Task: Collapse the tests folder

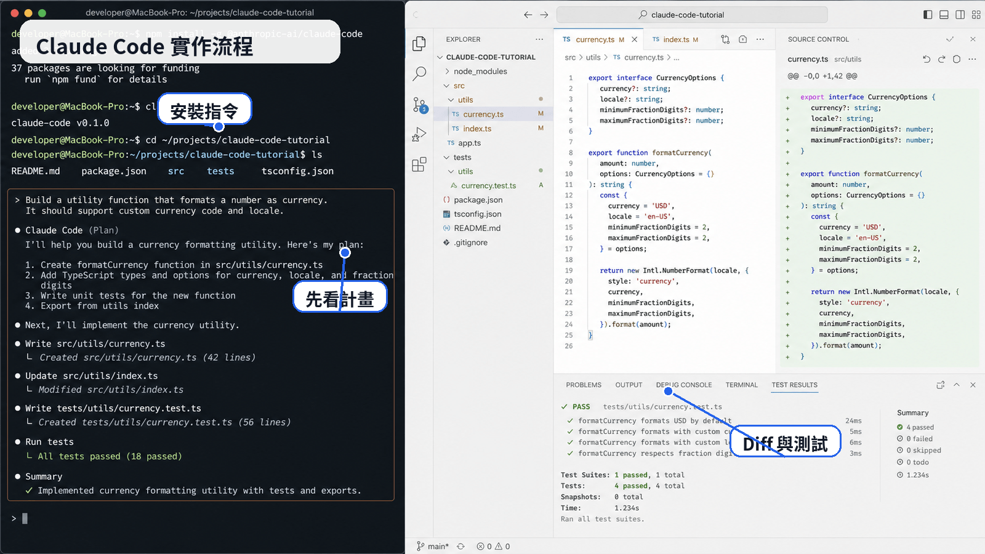Action: click(447, 158)
